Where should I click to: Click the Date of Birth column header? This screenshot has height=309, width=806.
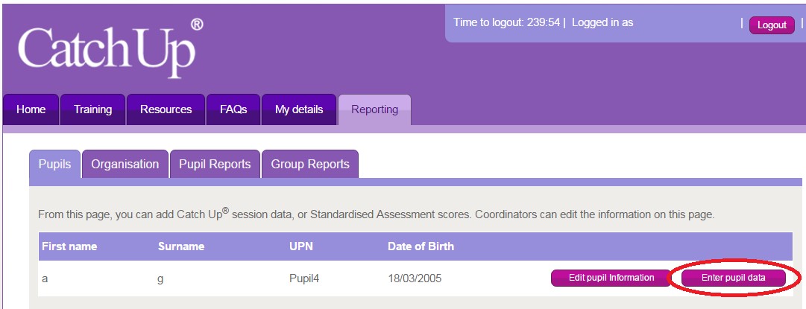point(421,246)
